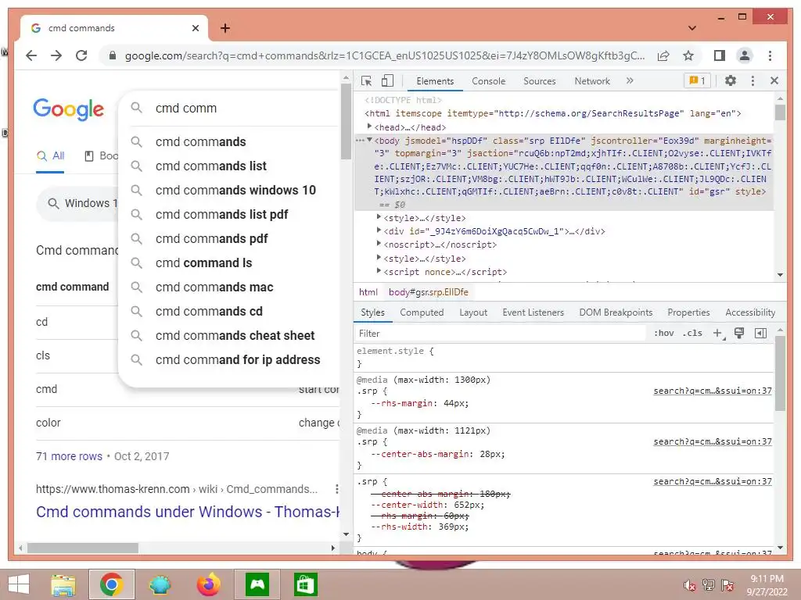This screenshot has width=801, height=600.
Task: Toggle the Chrome side panel icon
Action: coord(720,55)
